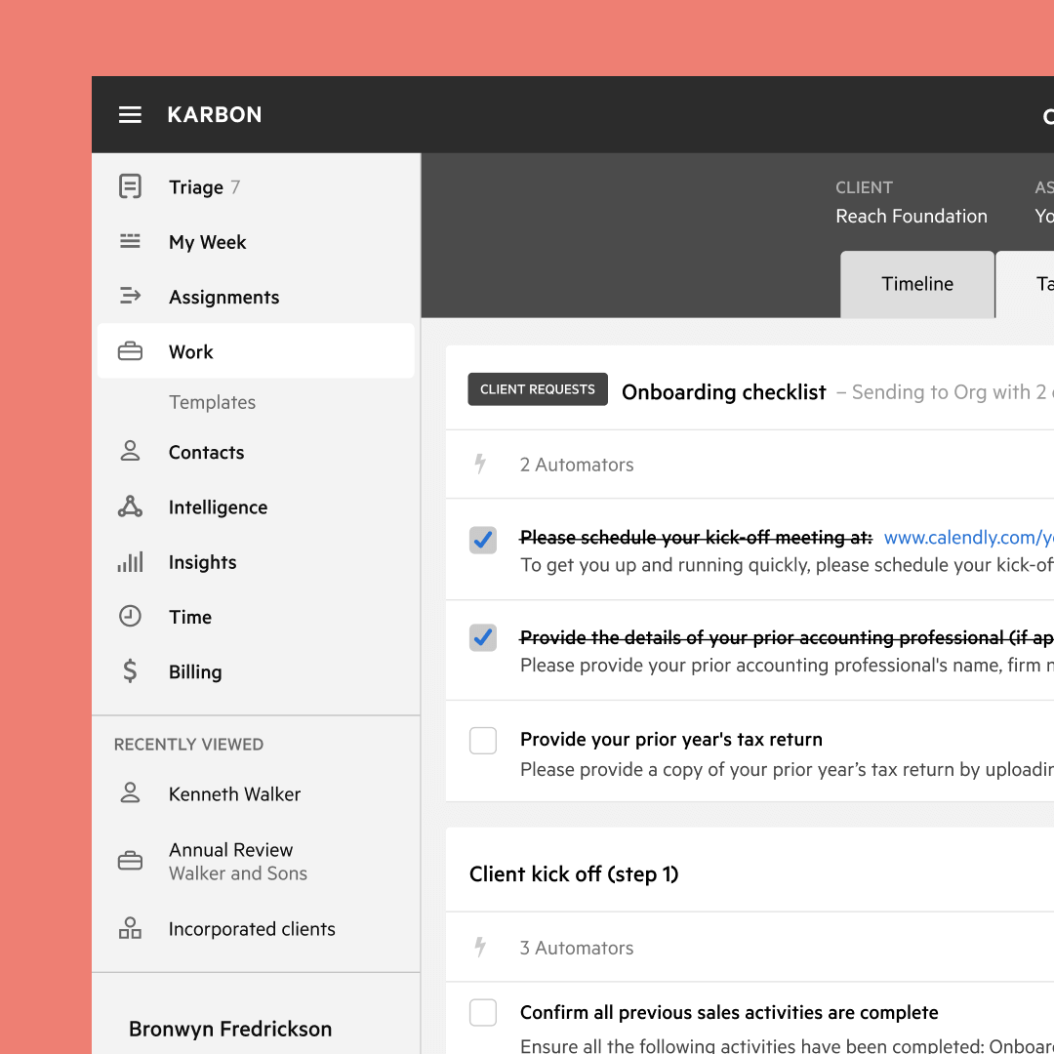Open Templates under Work
The width and height of the screenshot is (1054, 1054).
tap(212, 402)
